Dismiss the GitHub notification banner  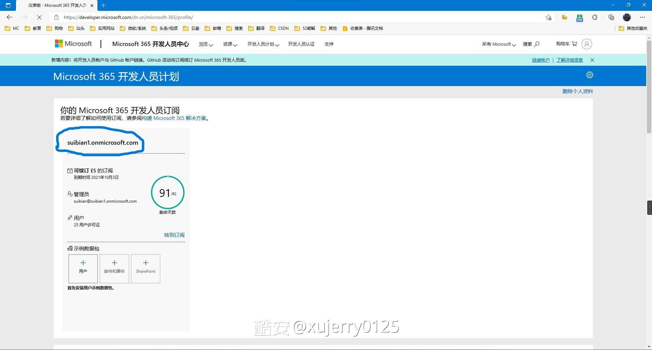(x=592, y=60)
